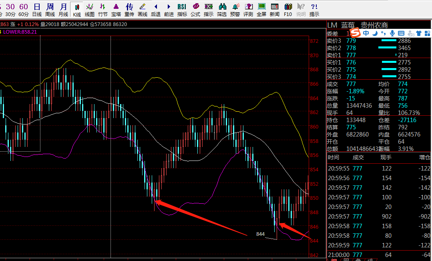
Task: Click the 外盘 value 6822860
Action: 358,135
